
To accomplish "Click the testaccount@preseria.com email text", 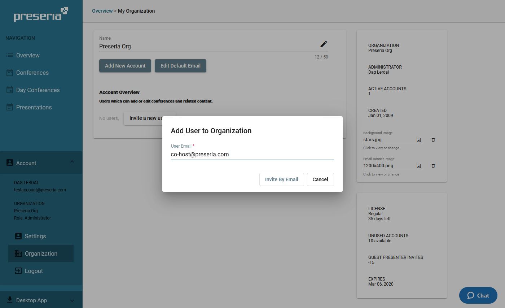I will coord(40,190).
